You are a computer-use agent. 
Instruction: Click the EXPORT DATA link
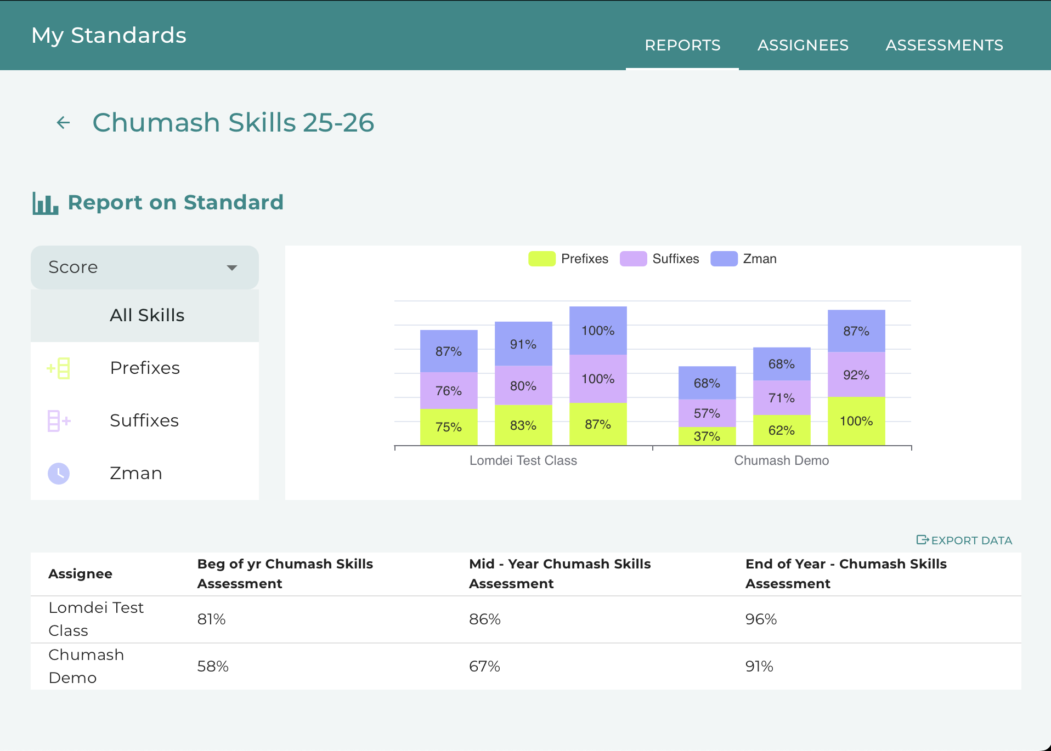coord(964,541)
